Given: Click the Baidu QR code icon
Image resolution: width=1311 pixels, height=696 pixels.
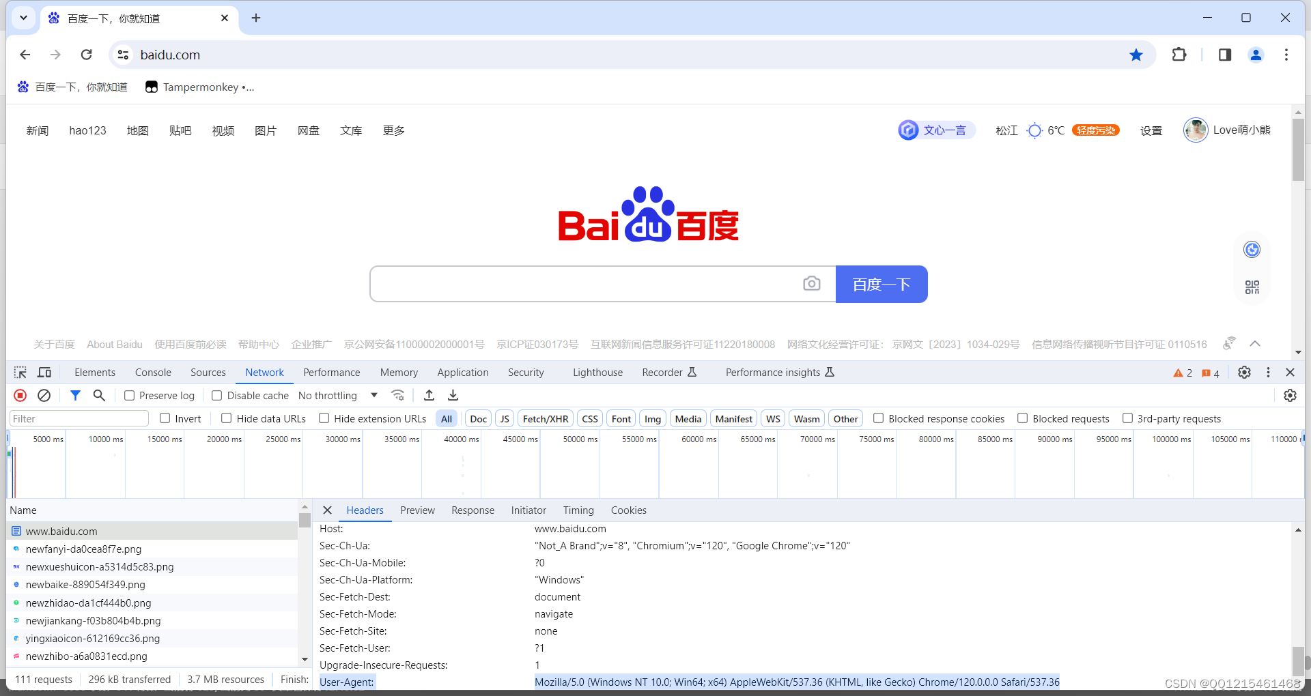Looking at the screenshot, I should [x=1252, y=287].
